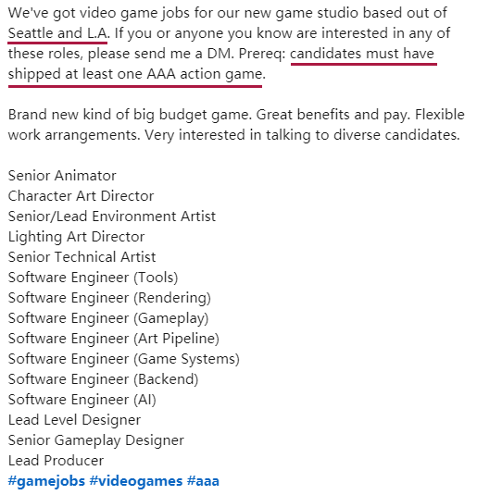The height and width of the screenshot is (495, 477).
Task: Click Software Engineer (Game Systems) text
Action: (124, 359)
